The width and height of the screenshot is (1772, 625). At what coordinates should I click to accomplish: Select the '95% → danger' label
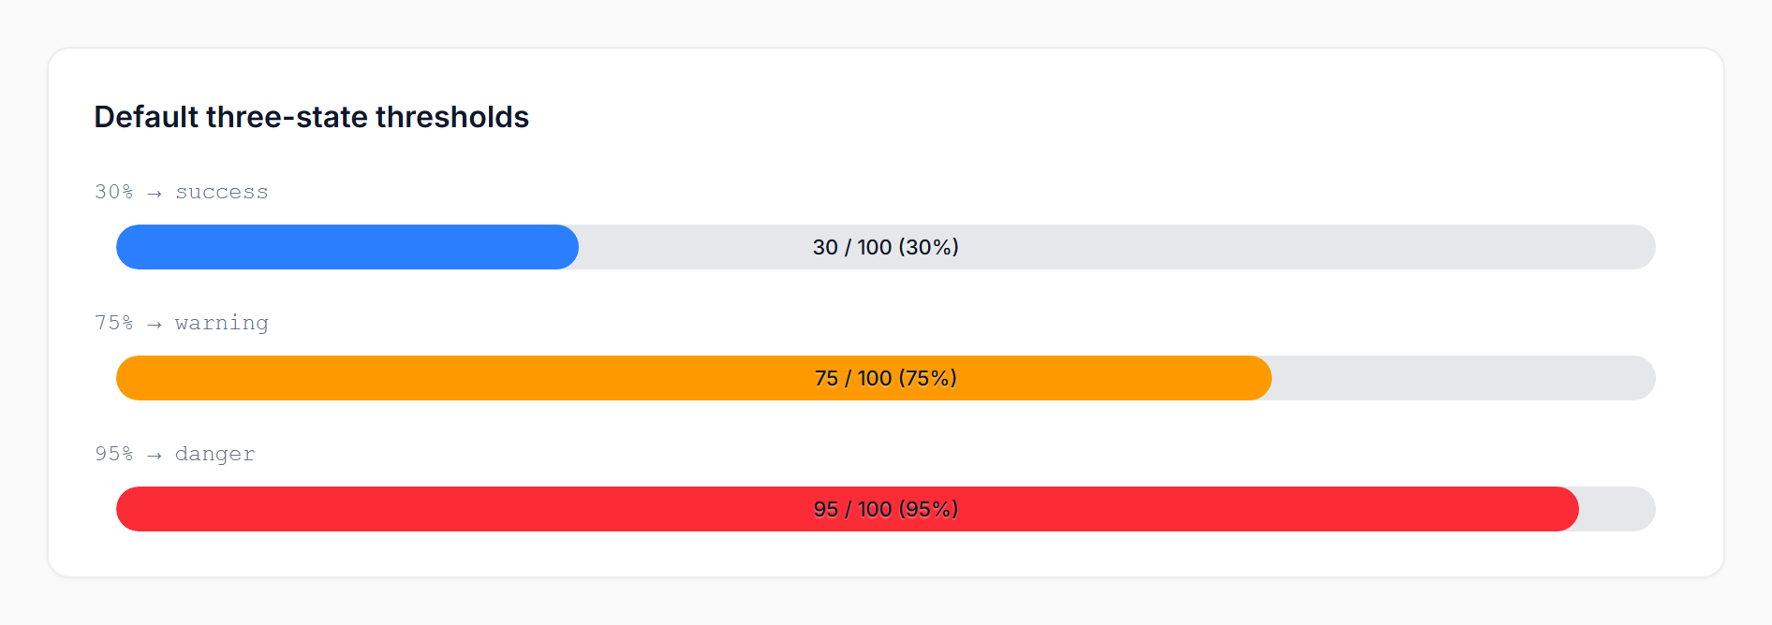click(x=173, y=453)
